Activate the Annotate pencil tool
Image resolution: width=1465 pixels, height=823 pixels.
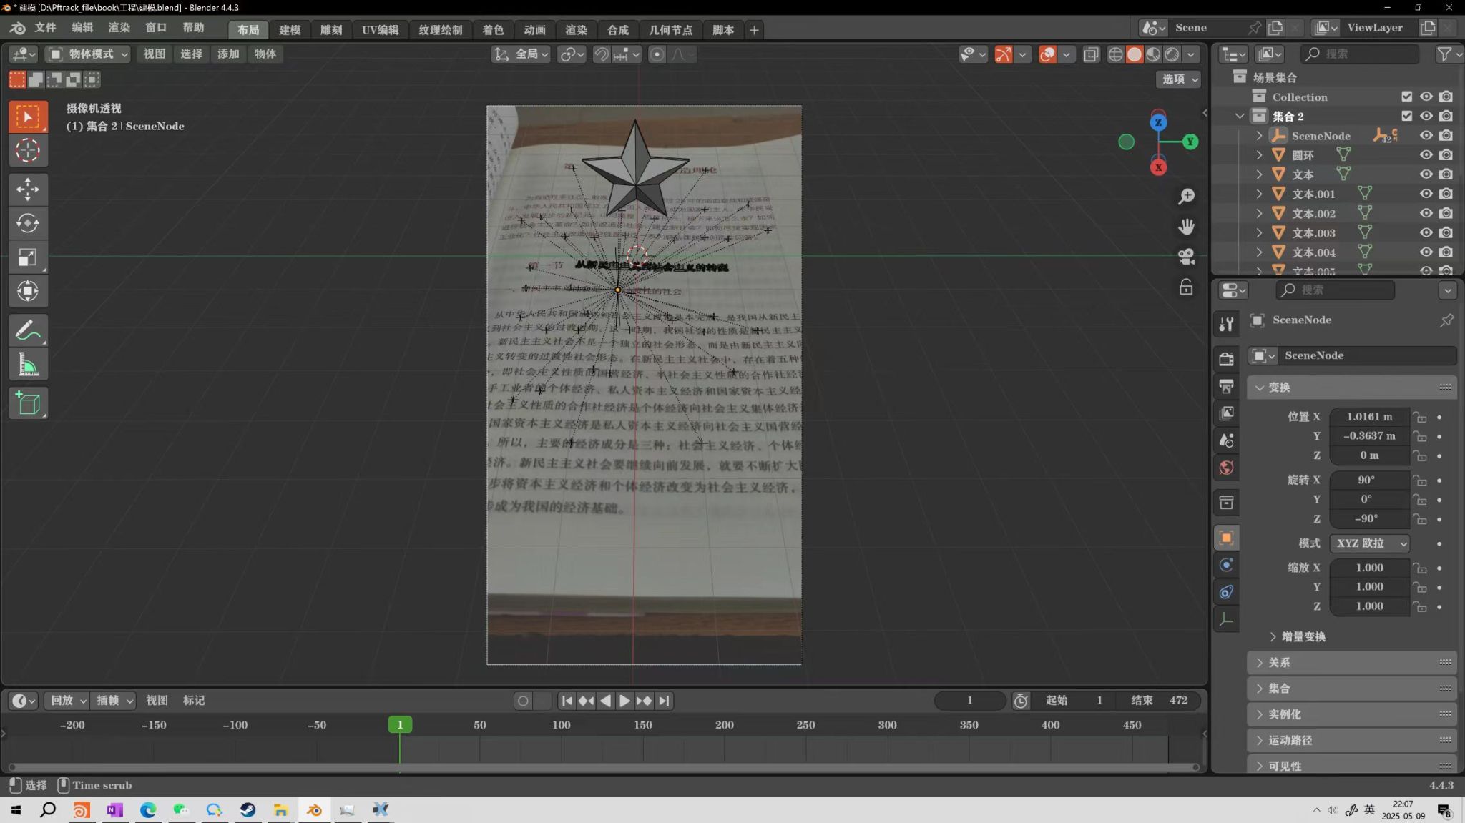[x=28, y=331]
